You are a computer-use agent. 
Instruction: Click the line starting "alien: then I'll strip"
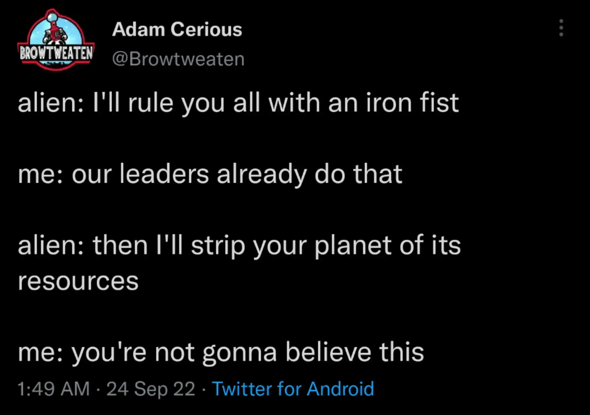click(x=239, y=245)
